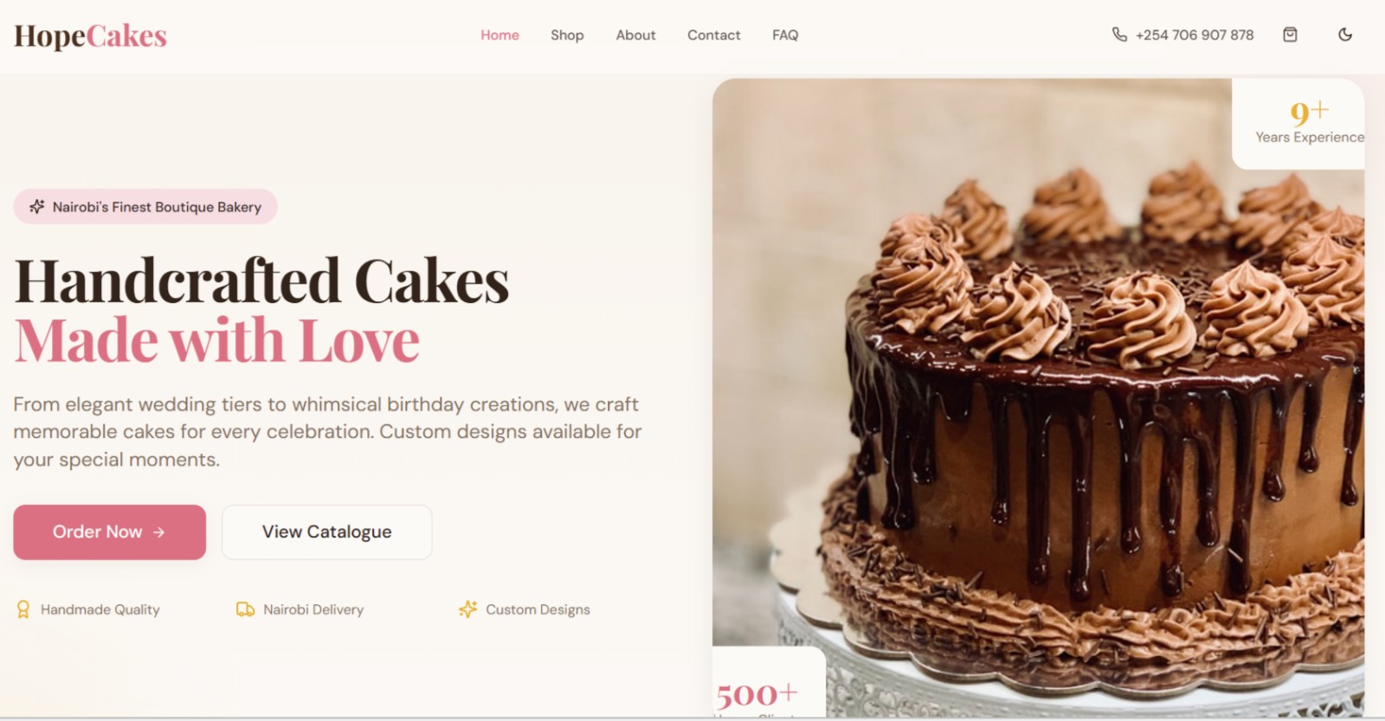This screenshot has width=1385, height=721.
Task: Click the arrow inside Order Now button
Action: click(158, 532)
